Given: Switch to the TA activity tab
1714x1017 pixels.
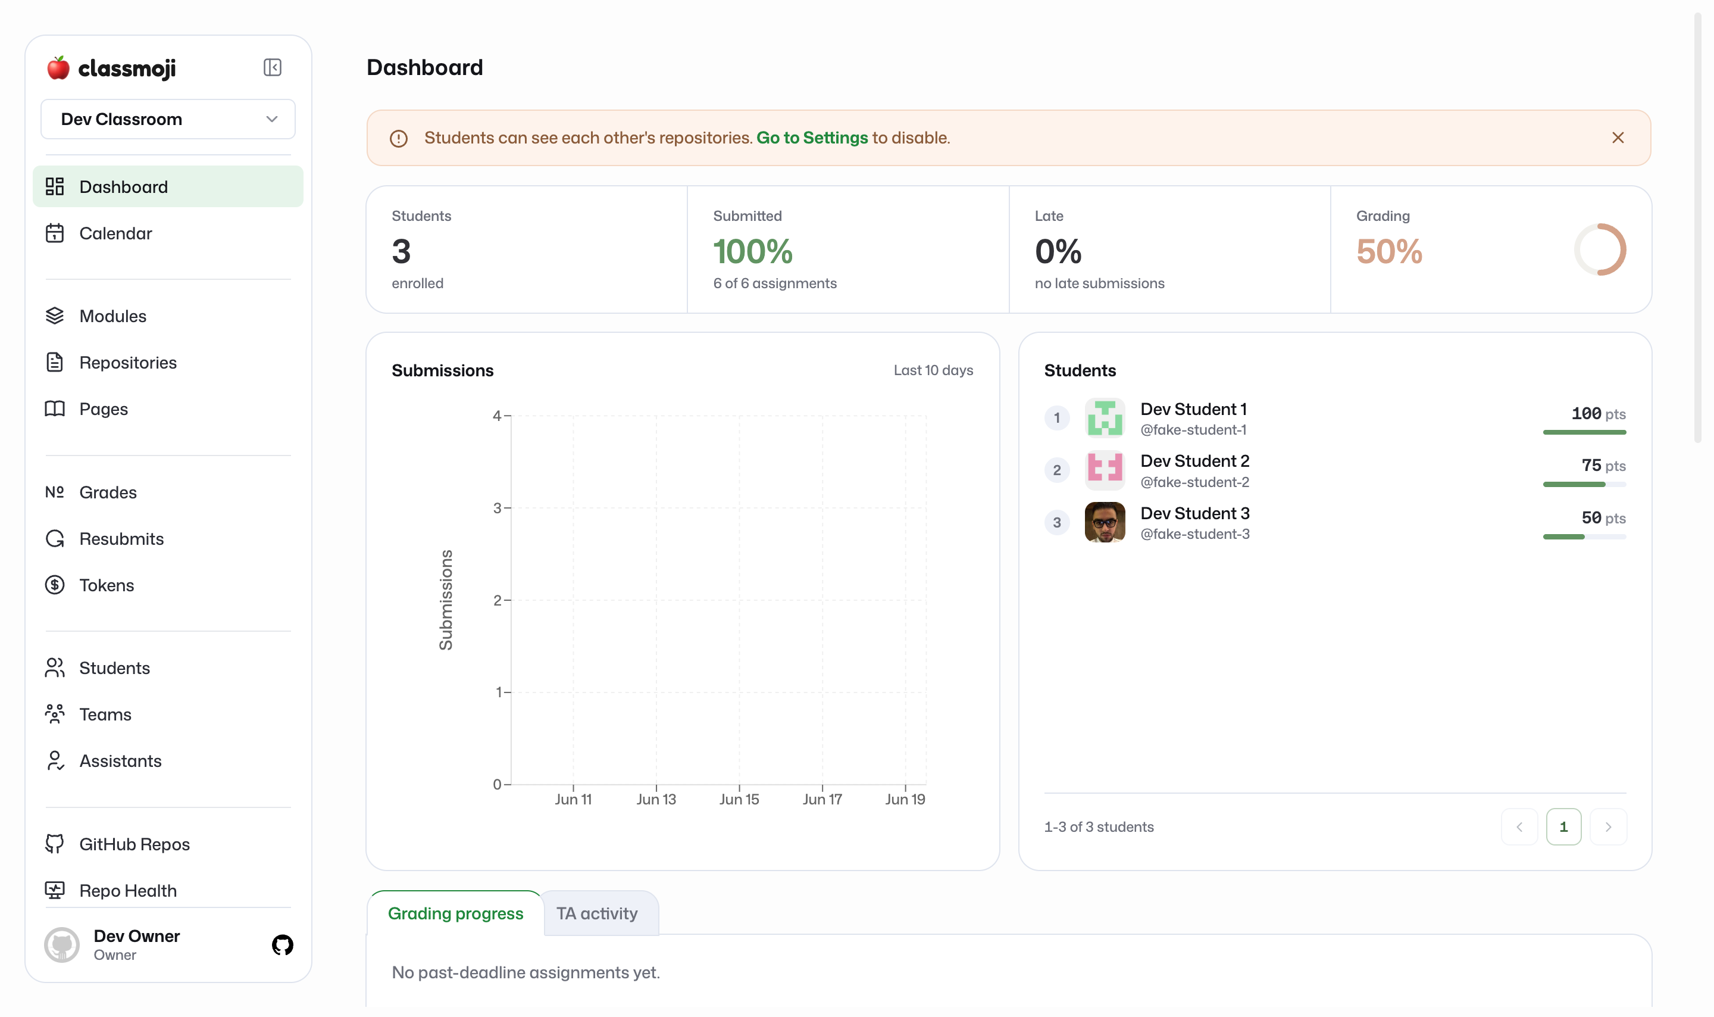Looking at the screenshot, I should click(597, 913).
